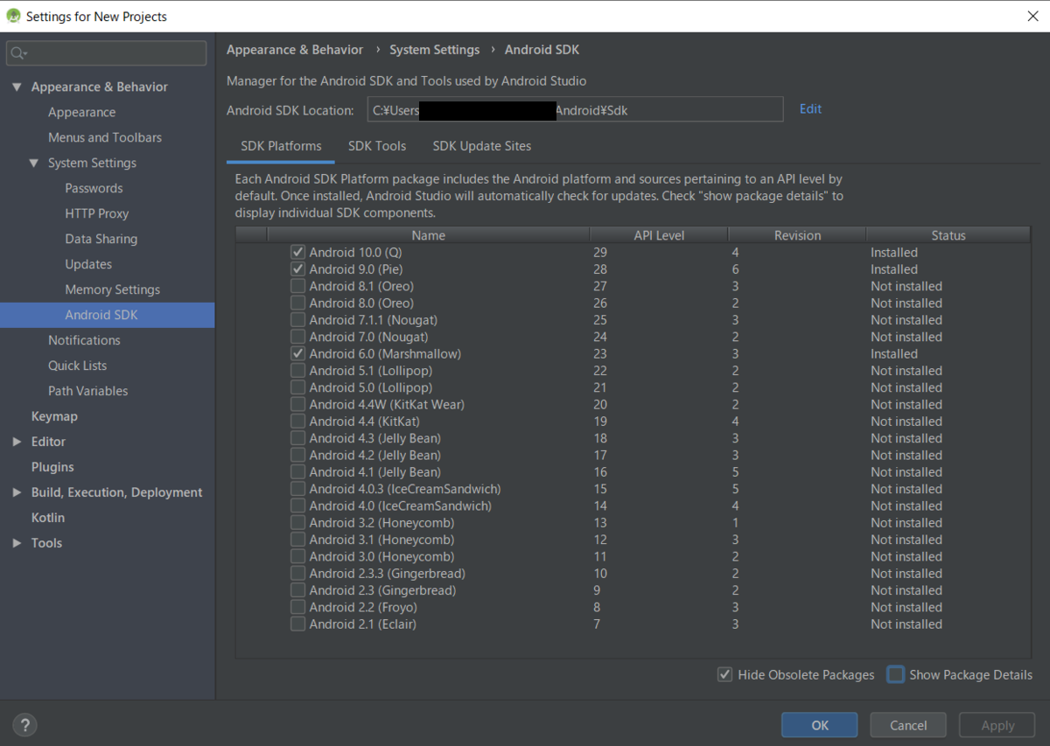Click the help question mark icon
This screenshot has height=746, width=1050.
[x=24, y=724]
